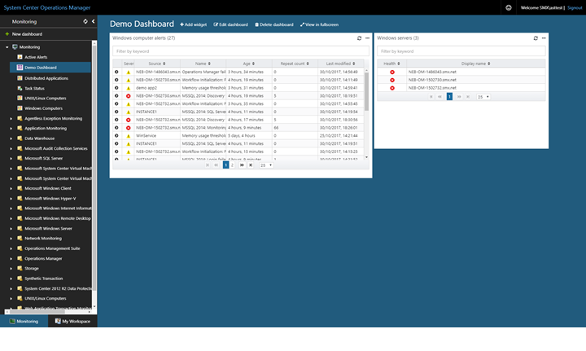This screenshot has width=586, height=351.
Task: Click critical health icon for NEB-OM-1486043.smx.net server
Action: tap(392, 72)
